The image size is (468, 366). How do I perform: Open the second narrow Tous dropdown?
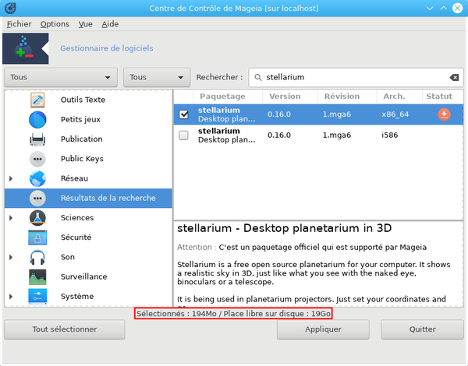point(157,78)
